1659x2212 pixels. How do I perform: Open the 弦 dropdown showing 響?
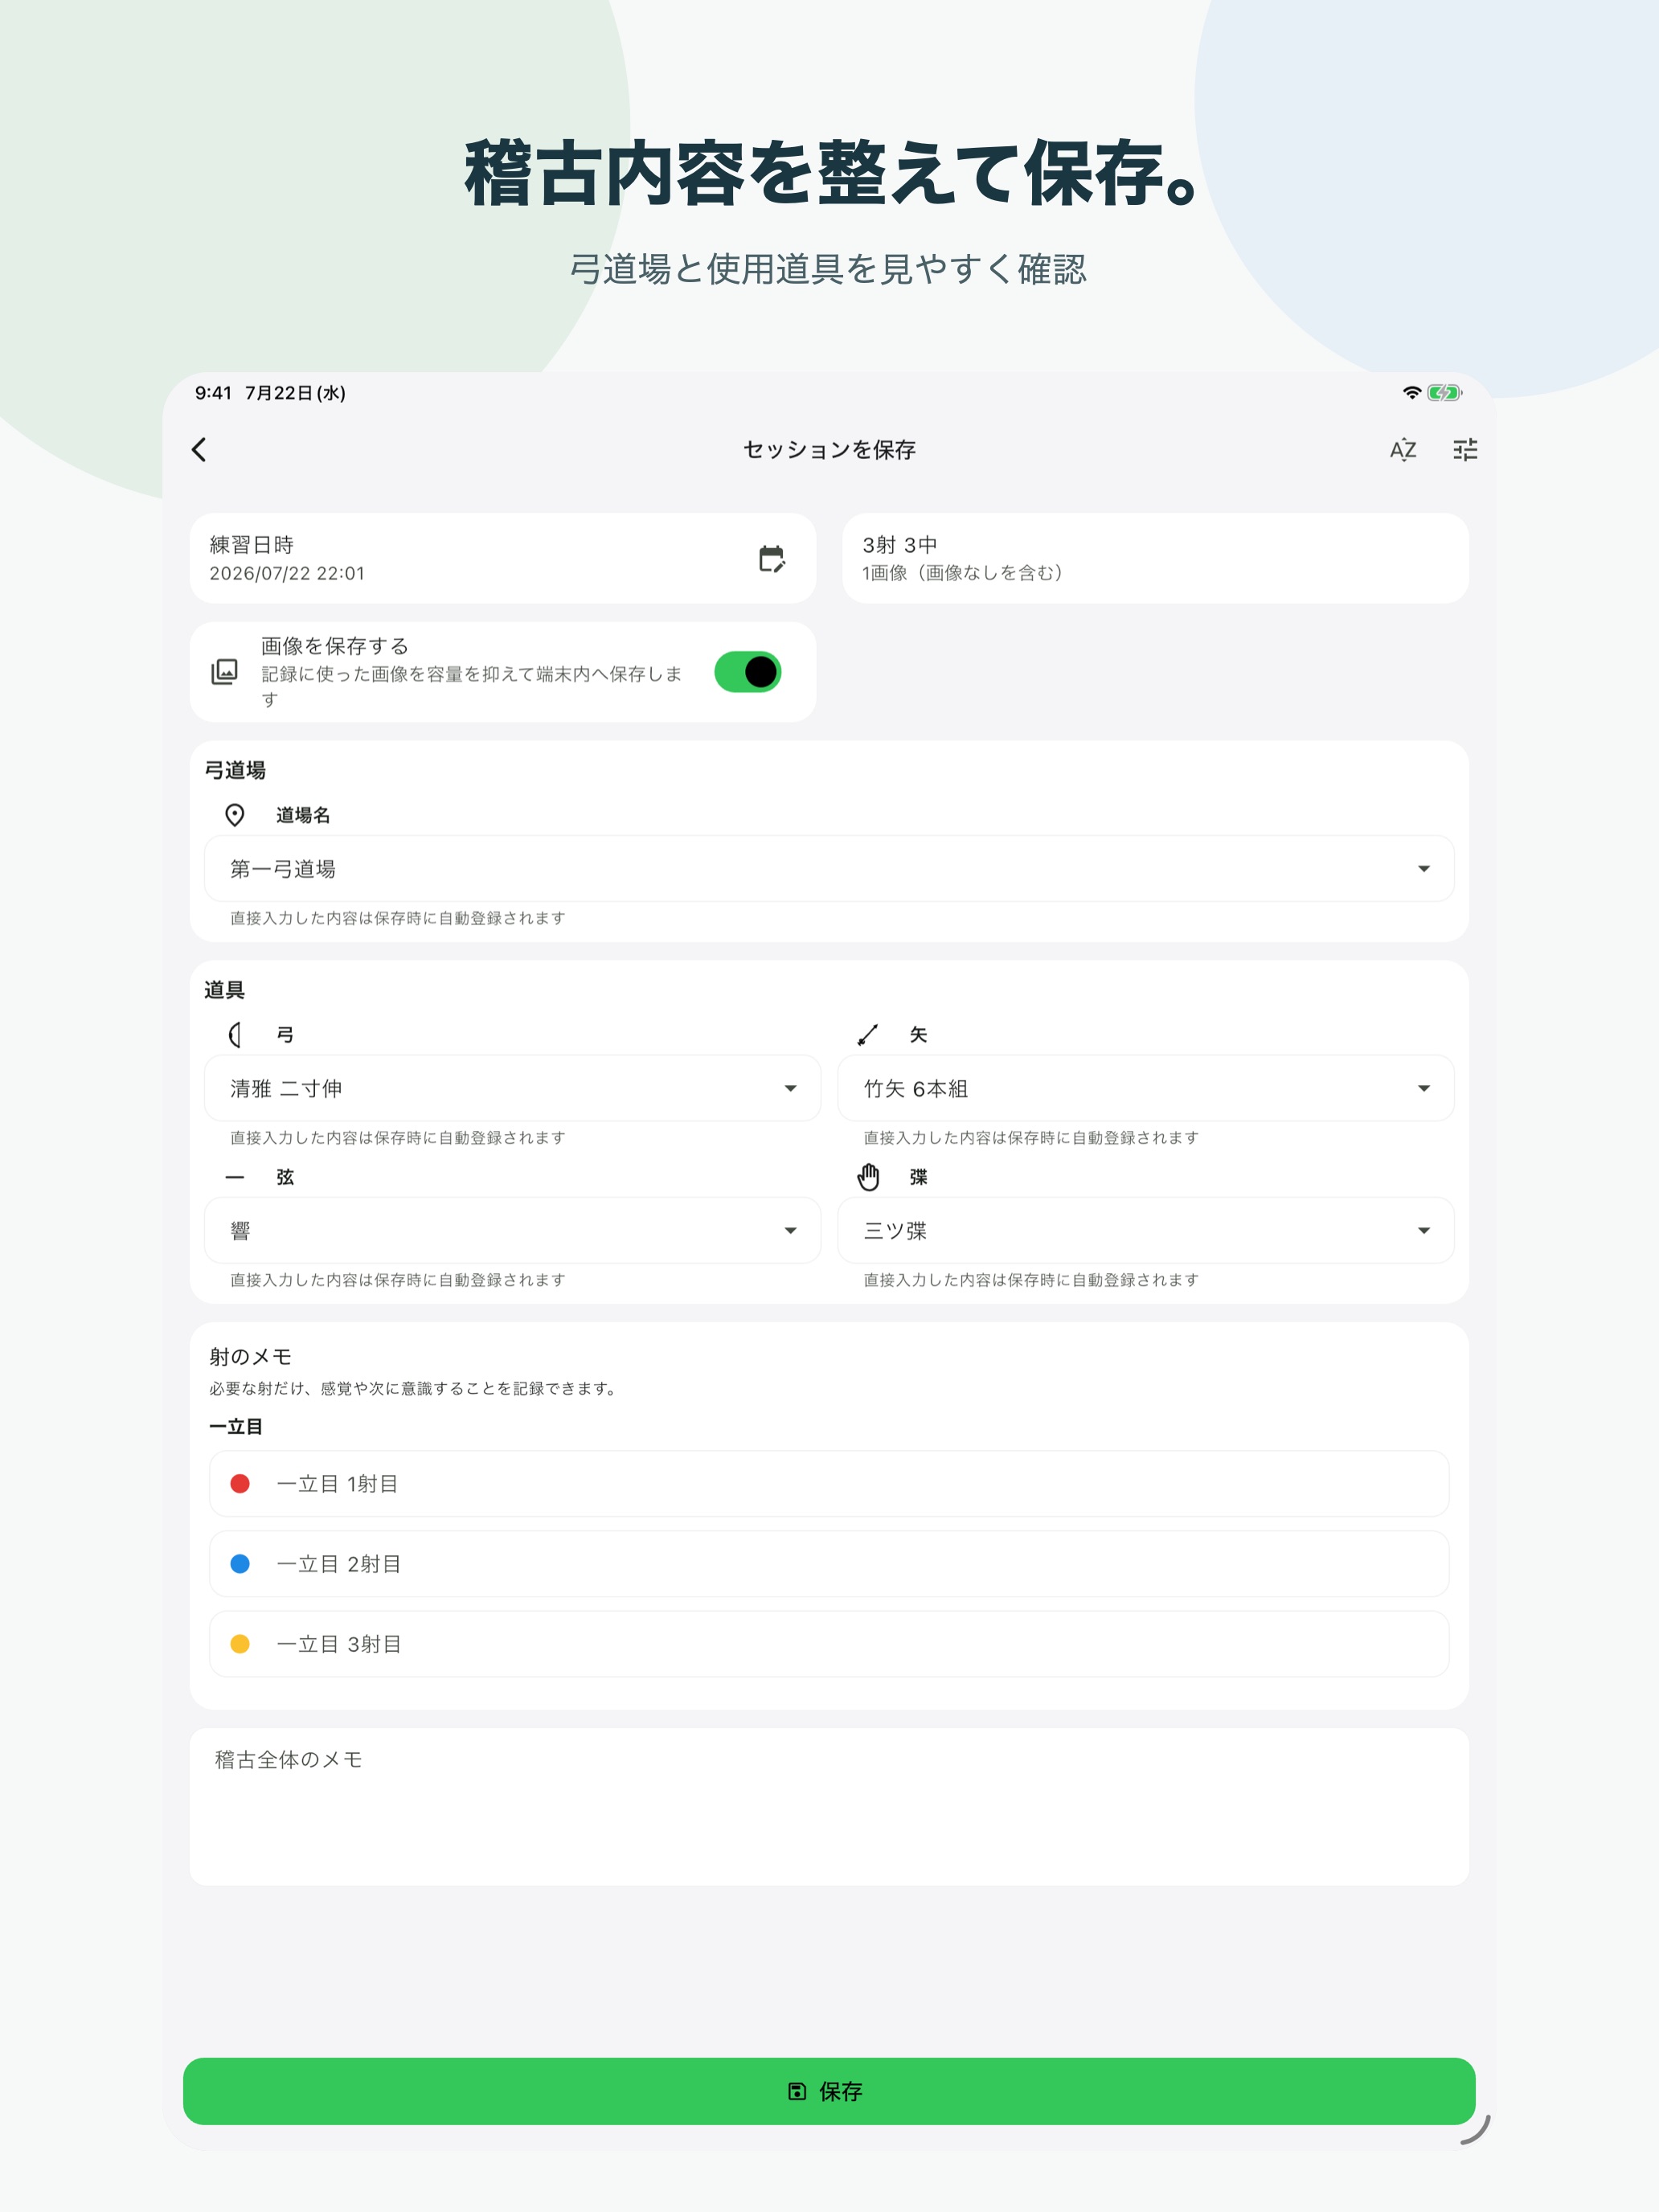coord(512,1230)
